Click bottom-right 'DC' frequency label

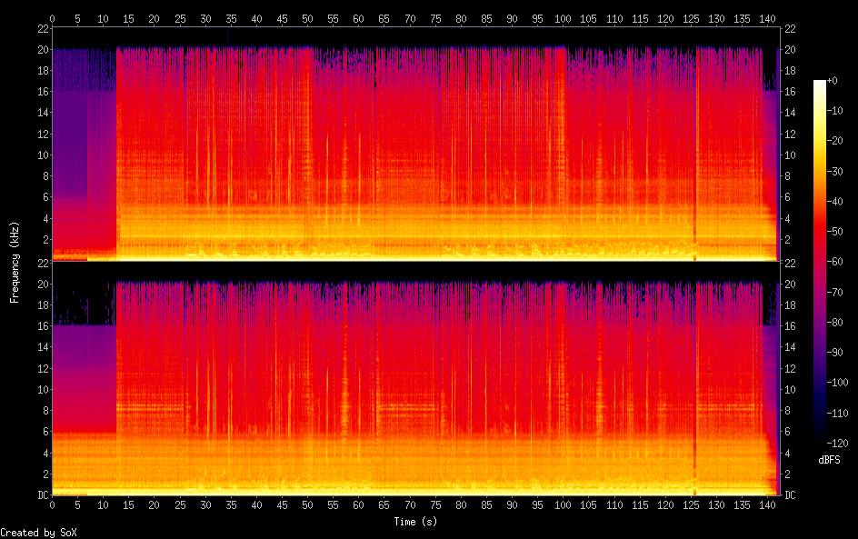click(x=791, y=495)
